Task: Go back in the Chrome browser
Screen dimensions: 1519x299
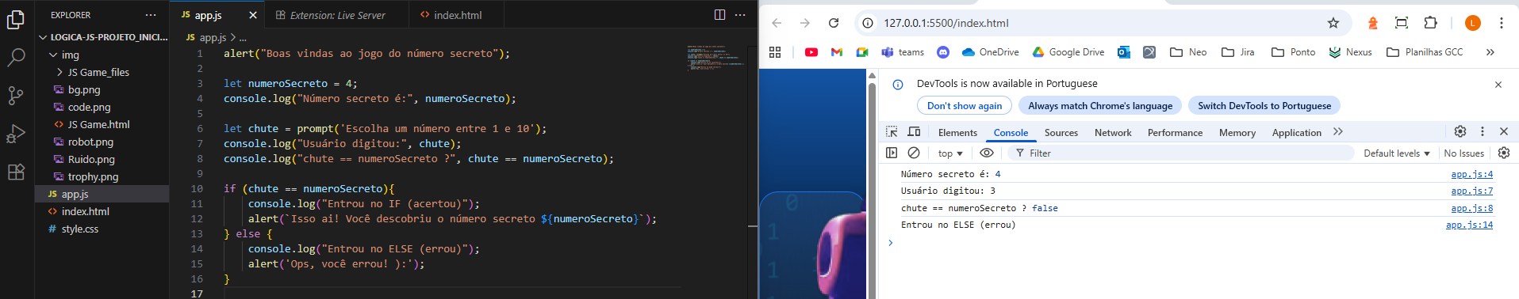Action: (x=777, y=23)
